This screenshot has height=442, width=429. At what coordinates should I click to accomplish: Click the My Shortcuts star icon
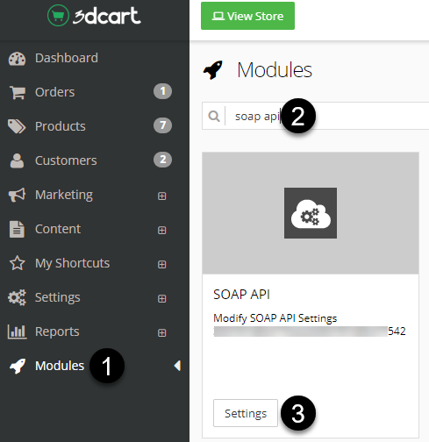(x=18, y=263)
